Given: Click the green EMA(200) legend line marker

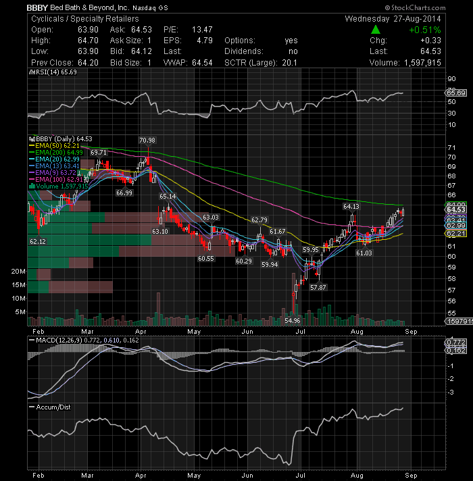Looking at the screenshot, I should [x=32, y=153].
